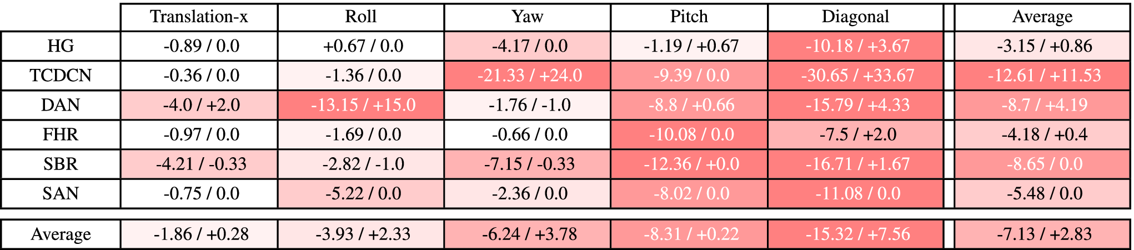Click the bottom Average row label
This screenshot has width=1134, height=250.
(61, 234)
